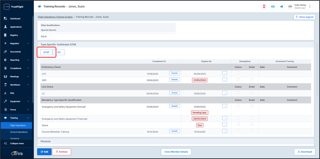Image resolution: width=320 pixels, height=159 pixels.
Task: Open the Risk warning triangle icon
Action: [x=5, y=93]
